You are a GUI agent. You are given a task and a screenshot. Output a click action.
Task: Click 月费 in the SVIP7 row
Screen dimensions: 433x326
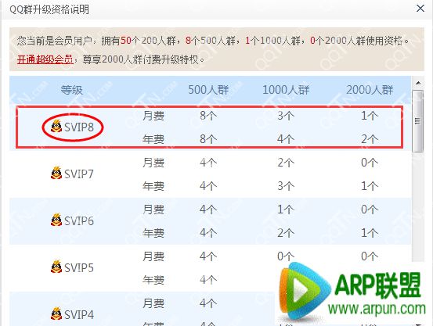pos(153,163)
